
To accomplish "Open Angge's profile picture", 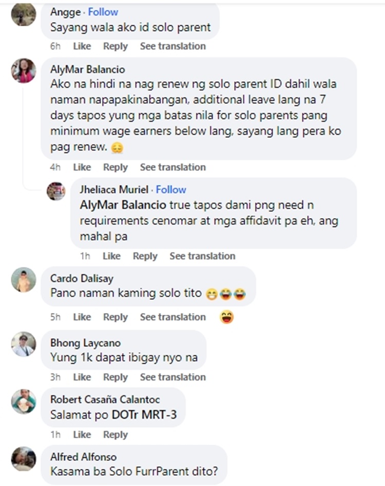I will pyautogui.click(x=24, y=14).
